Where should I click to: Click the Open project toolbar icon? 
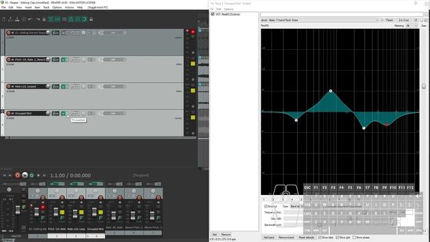(x=11, y=19)
